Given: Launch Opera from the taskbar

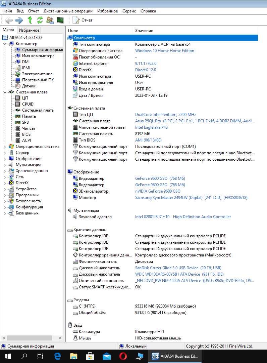Looking at the screenshot, I should (x=123, y=356).
